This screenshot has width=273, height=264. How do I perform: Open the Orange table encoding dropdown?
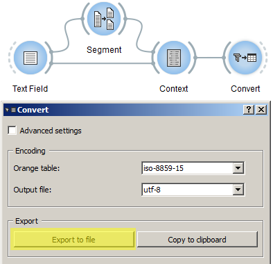click(x=238, y=168)
